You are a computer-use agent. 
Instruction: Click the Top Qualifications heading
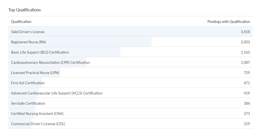pos(25,10)
